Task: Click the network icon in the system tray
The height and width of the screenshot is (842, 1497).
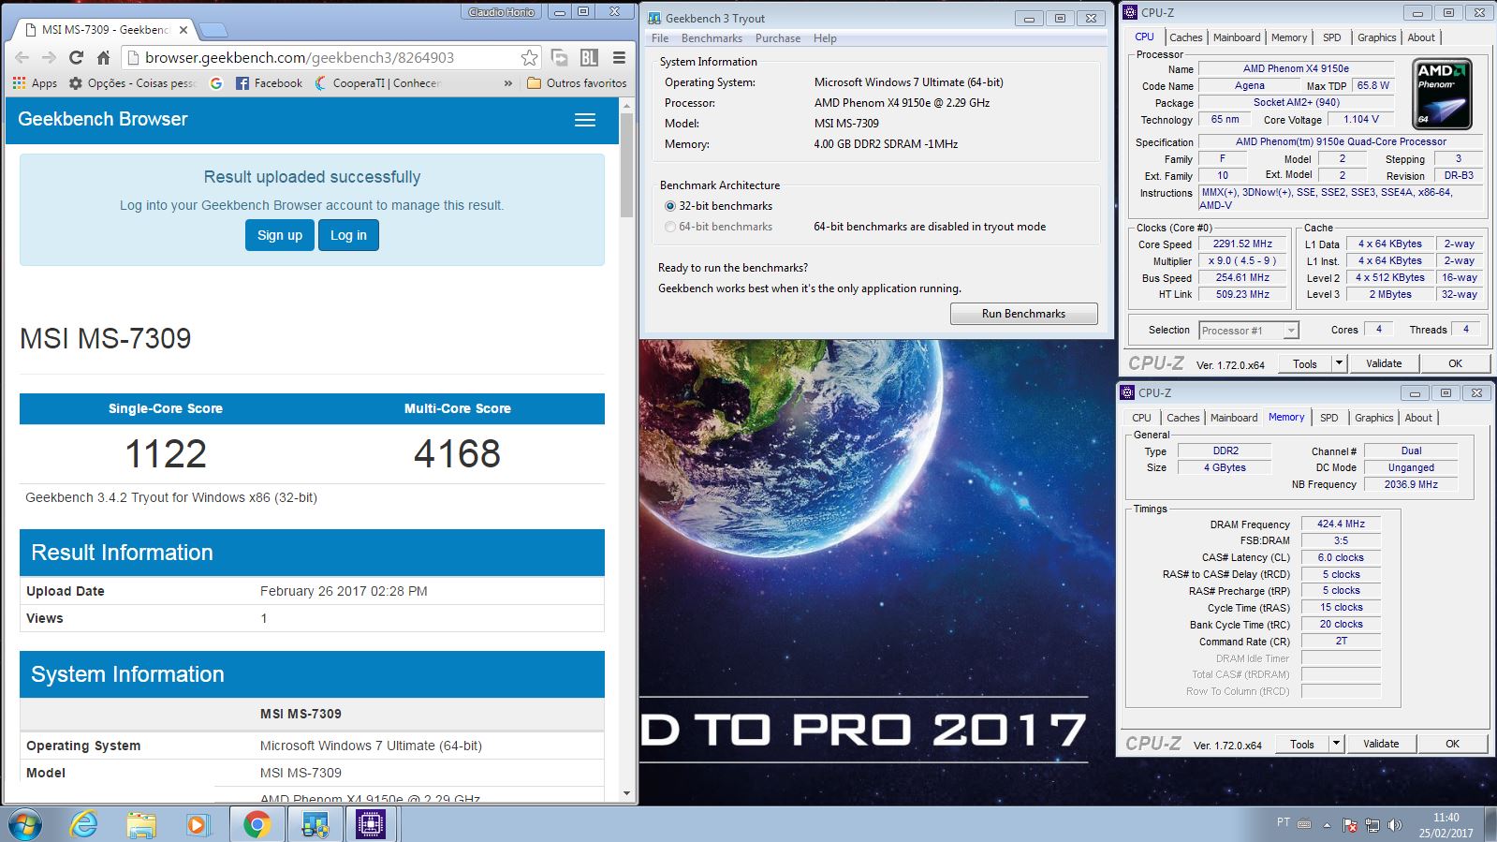Action: [1372, 825]
